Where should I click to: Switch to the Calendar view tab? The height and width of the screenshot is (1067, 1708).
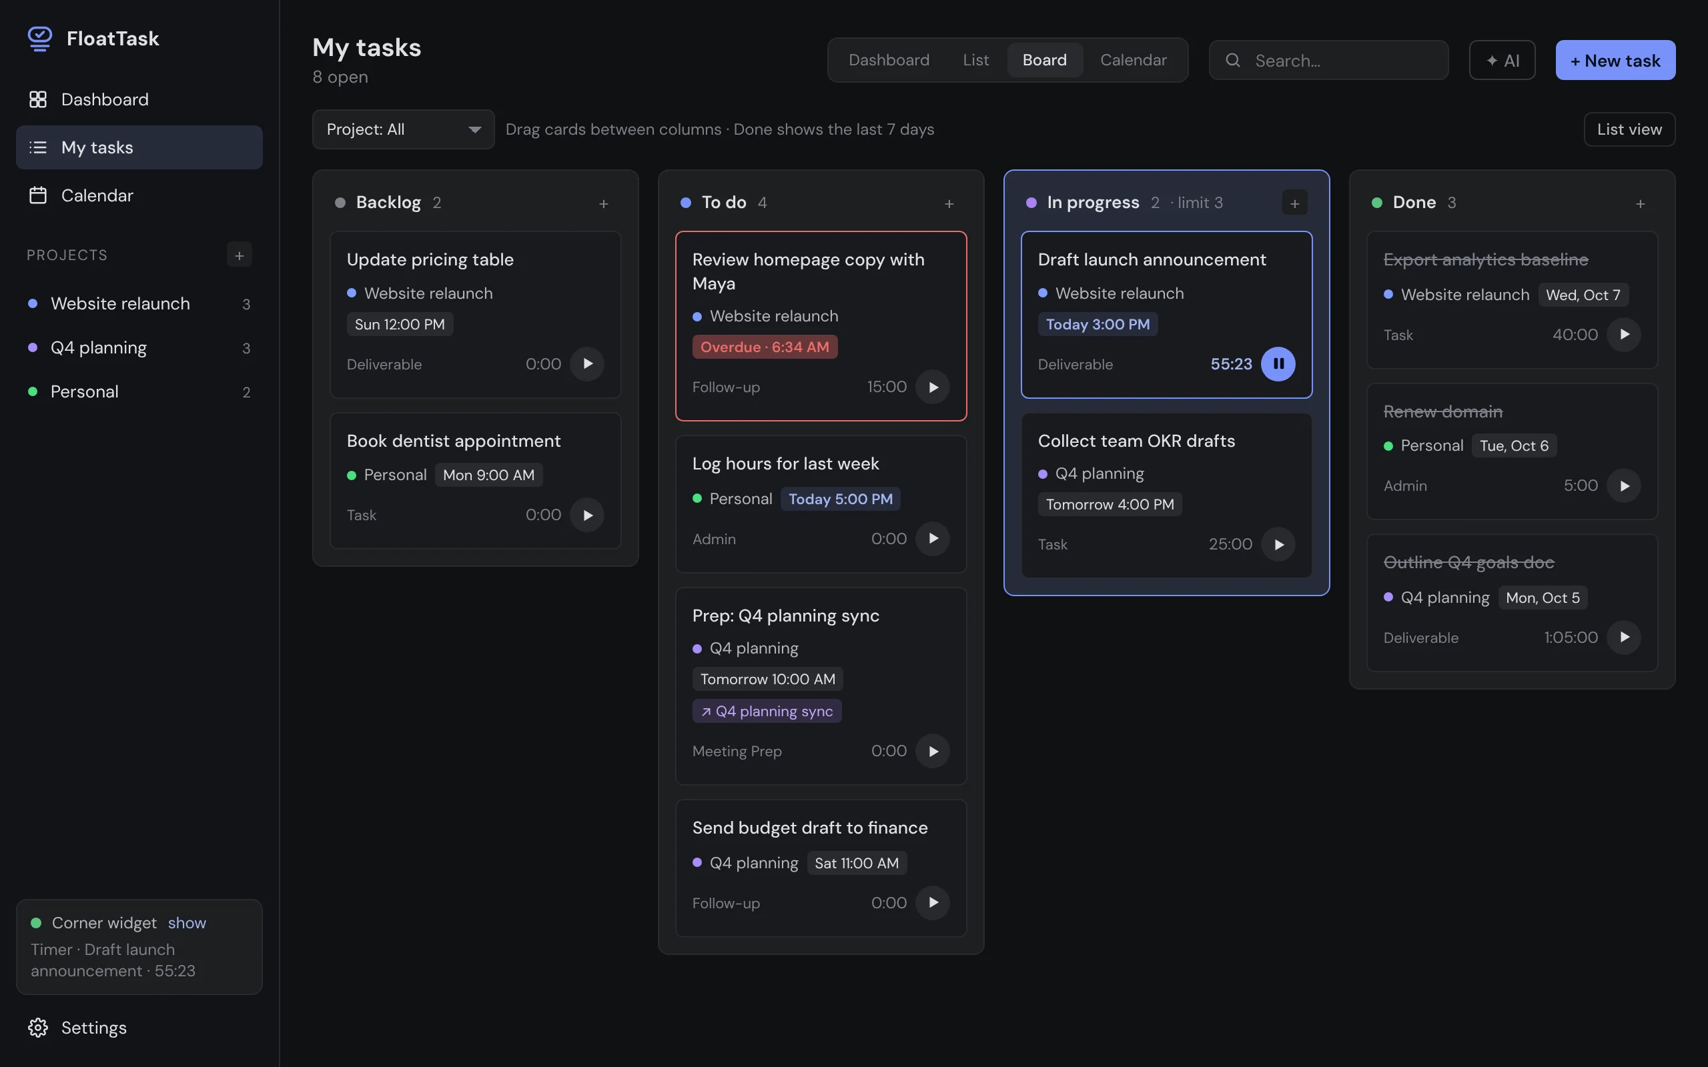click(x=1133, y=60)
